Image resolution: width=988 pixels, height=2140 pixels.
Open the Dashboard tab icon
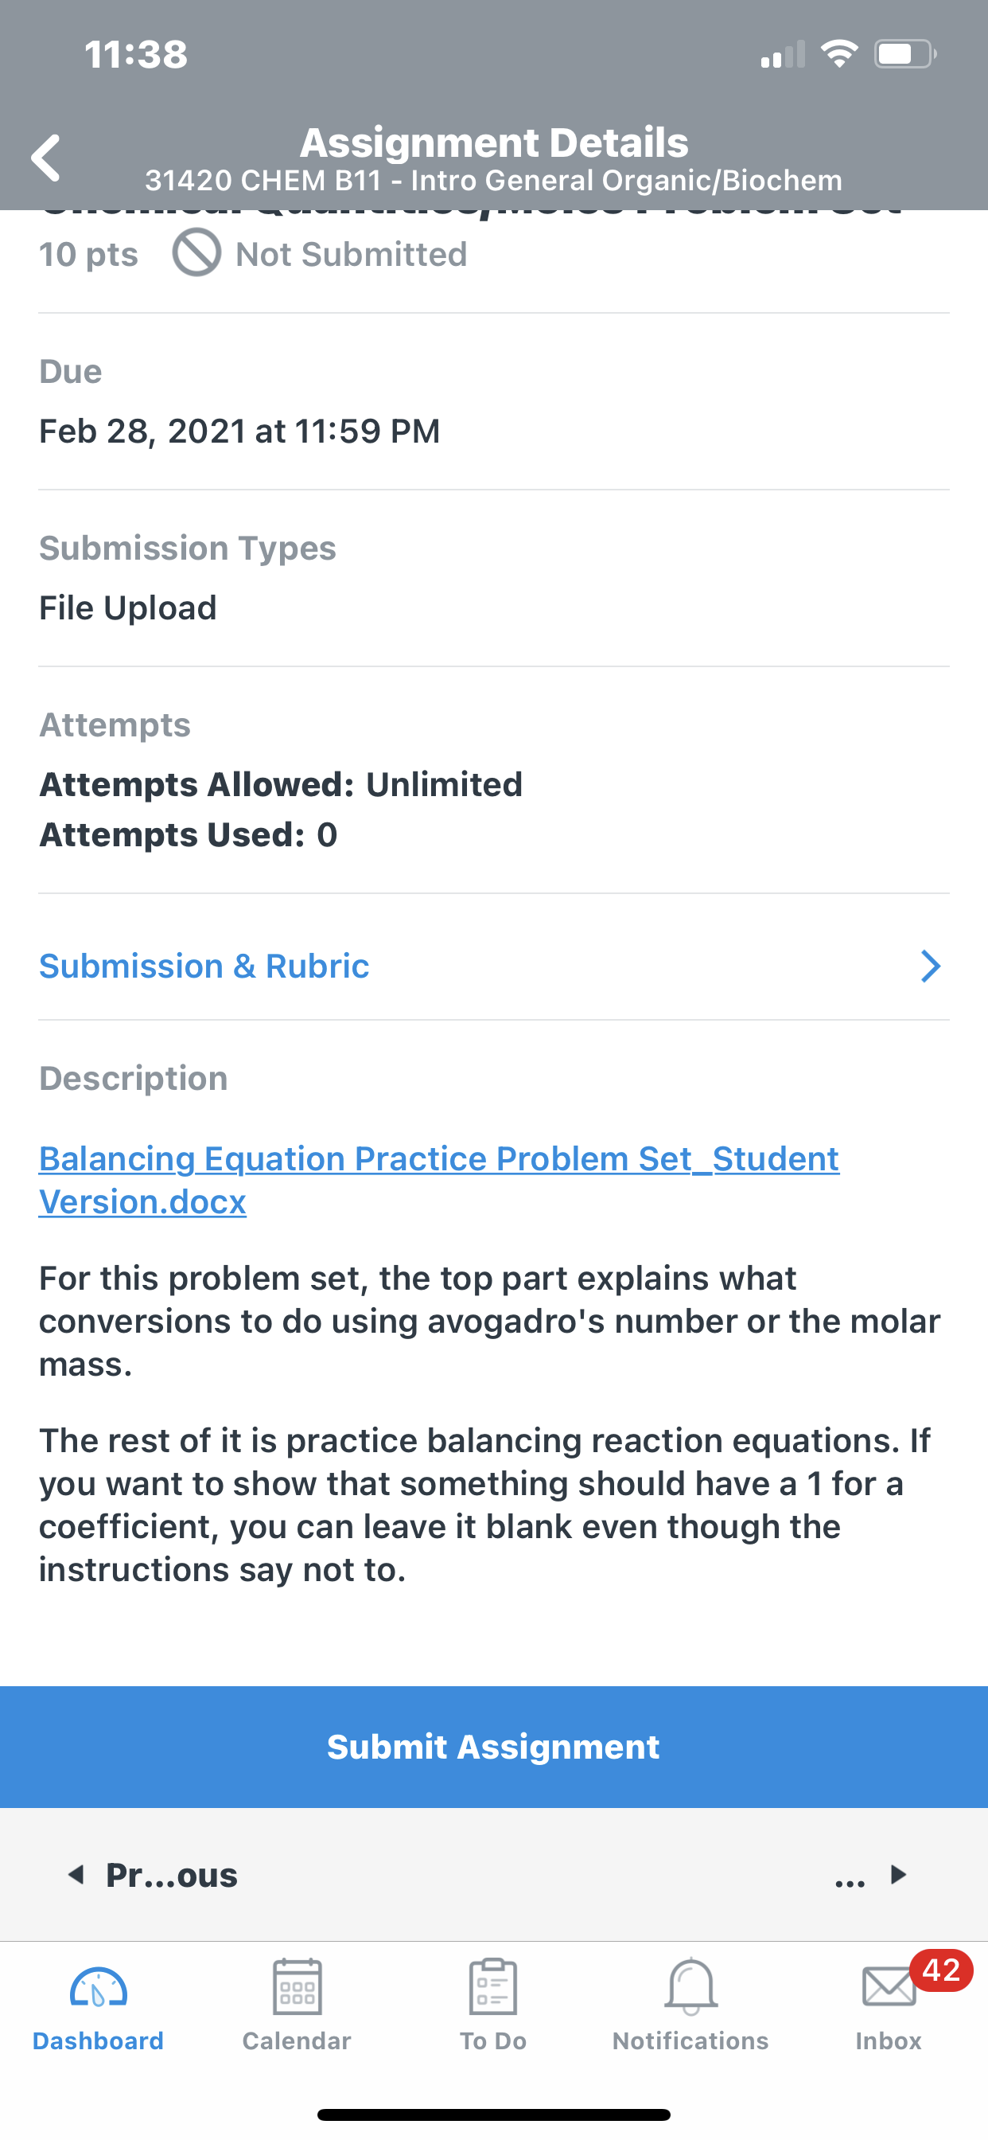(x=98, y=1988)
